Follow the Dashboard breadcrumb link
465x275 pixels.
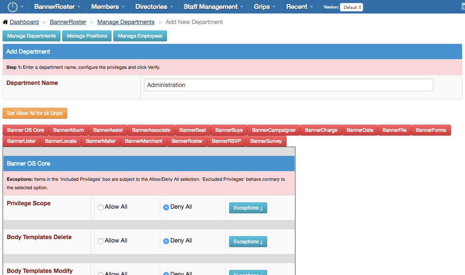pos(24,22)
